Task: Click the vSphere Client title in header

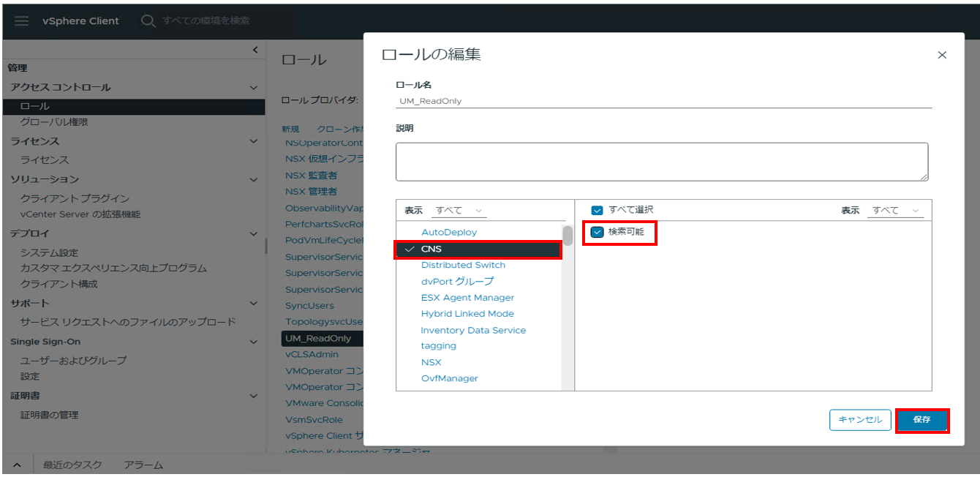Action: point(80,21)
